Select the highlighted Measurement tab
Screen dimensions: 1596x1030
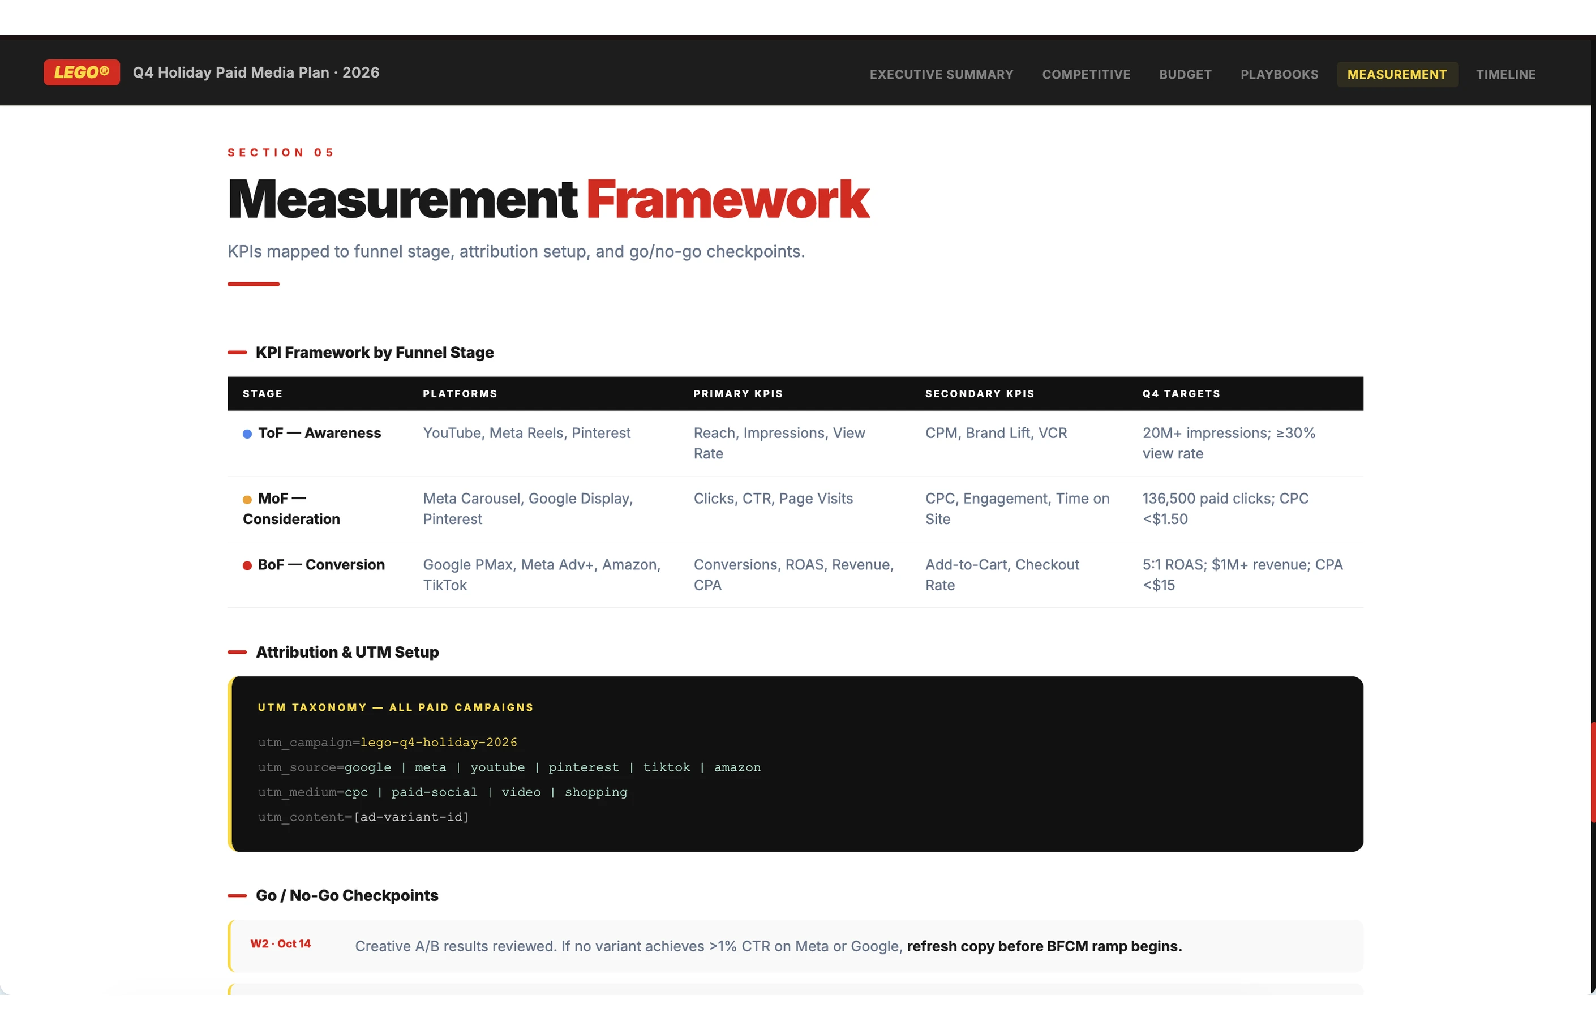[x=1396, y=74]
